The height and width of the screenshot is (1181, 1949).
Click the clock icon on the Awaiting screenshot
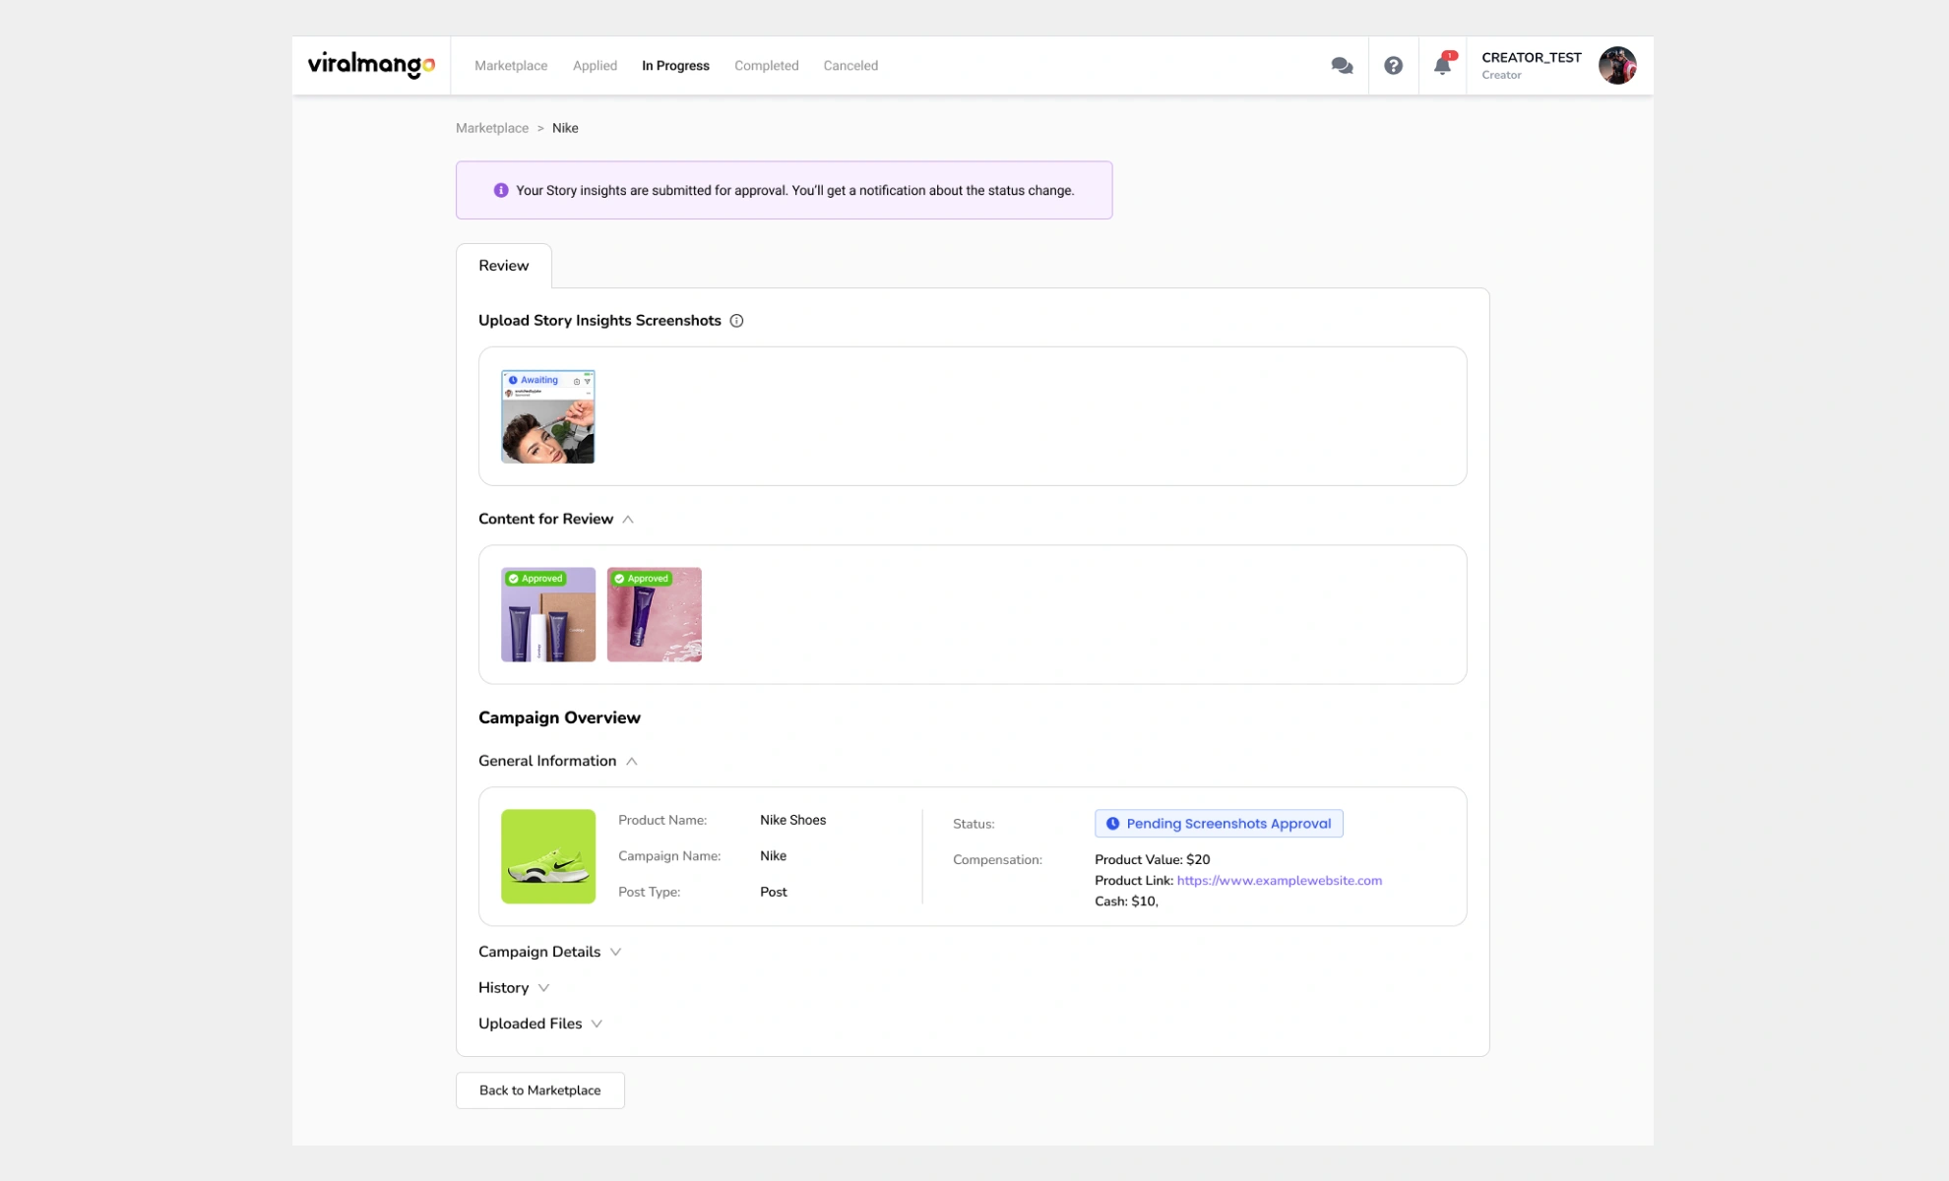[514, 380]
